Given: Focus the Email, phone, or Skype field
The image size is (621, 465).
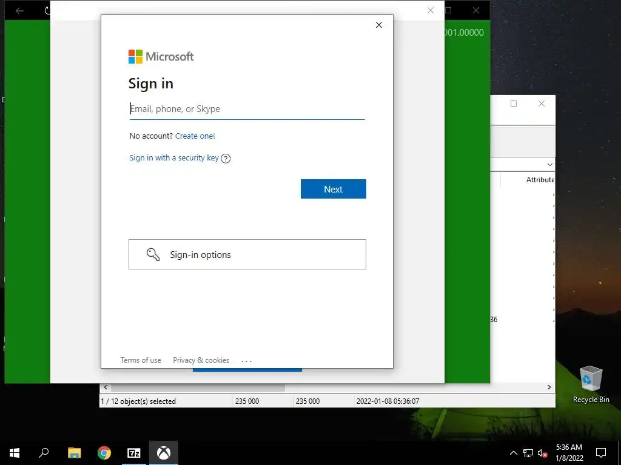Looking at the screenshot, I should 247,109.
